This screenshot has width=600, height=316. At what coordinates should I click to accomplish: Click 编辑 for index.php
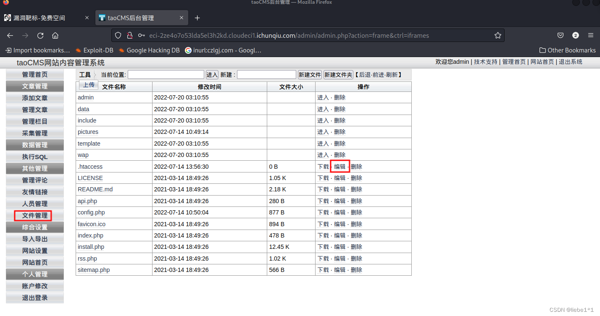click(339, 235)
